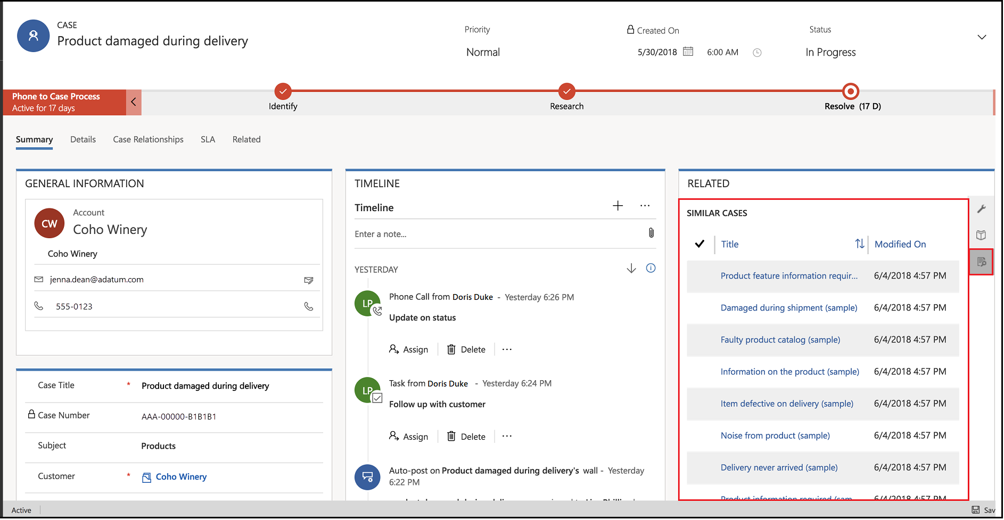Toggle the timeline sort order arrow
This screenshot has width=1004, height=520.
tap(631, 269)
